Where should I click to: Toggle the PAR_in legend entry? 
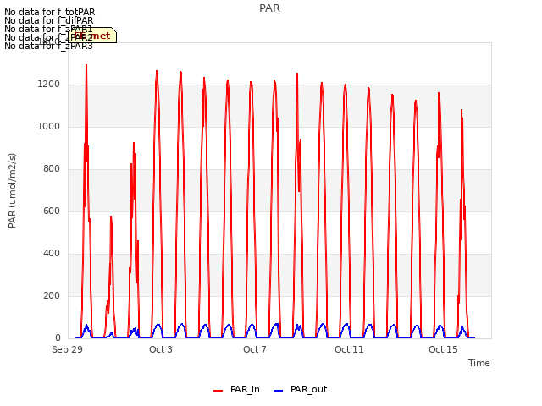point(237,389)
